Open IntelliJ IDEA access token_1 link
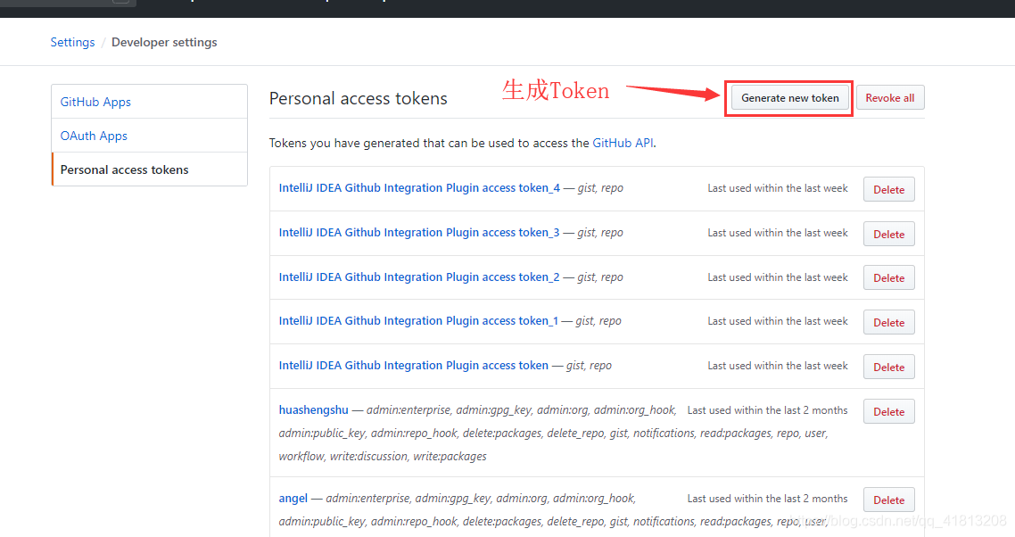 418,321
